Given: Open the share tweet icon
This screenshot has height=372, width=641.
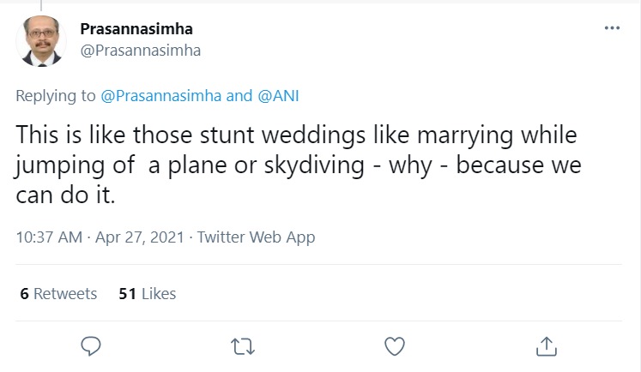Looking at the screenshot, I should pos(546,345).
